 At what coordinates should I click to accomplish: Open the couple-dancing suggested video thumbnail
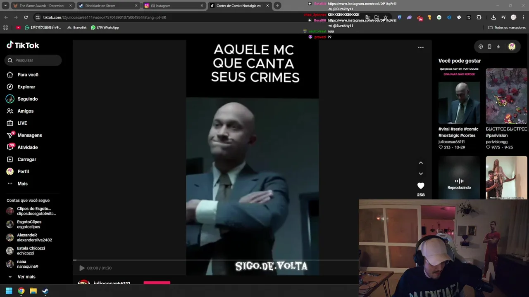tap(506, 177)
